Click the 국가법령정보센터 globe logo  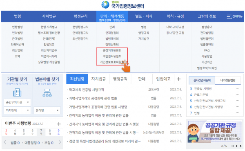tap(105, 5)
